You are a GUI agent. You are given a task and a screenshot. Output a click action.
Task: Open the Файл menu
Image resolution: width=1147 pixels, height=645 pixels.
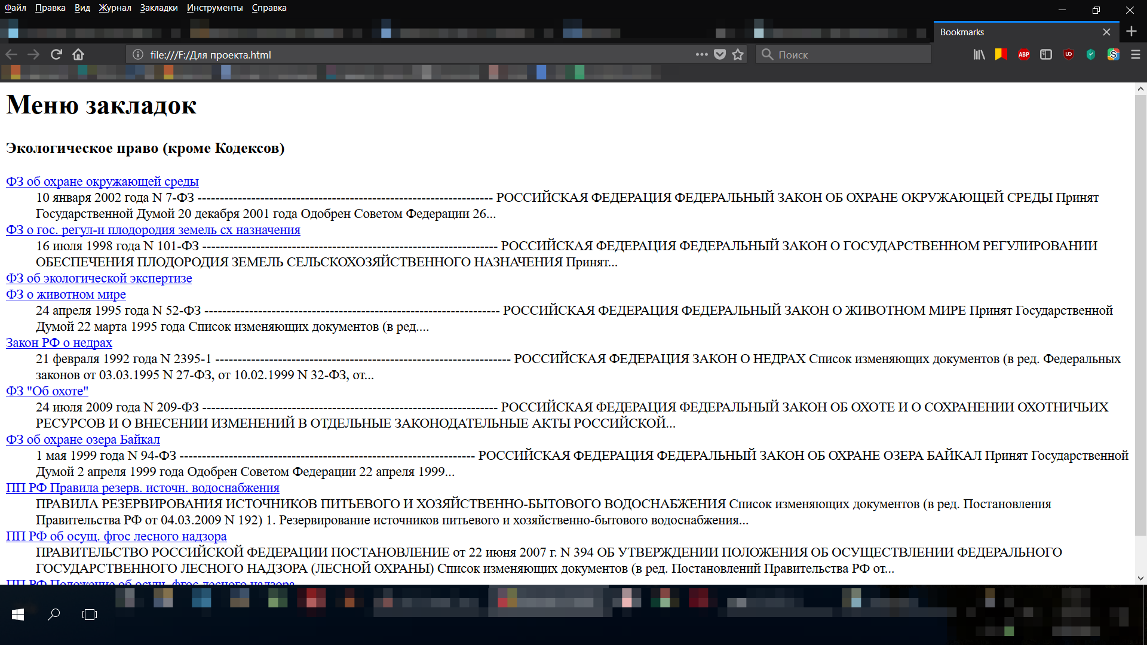point(16,8)
